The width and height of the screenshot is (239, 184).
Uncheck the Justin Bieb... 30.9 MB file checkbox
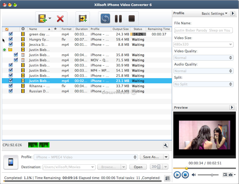click(11, 65)
